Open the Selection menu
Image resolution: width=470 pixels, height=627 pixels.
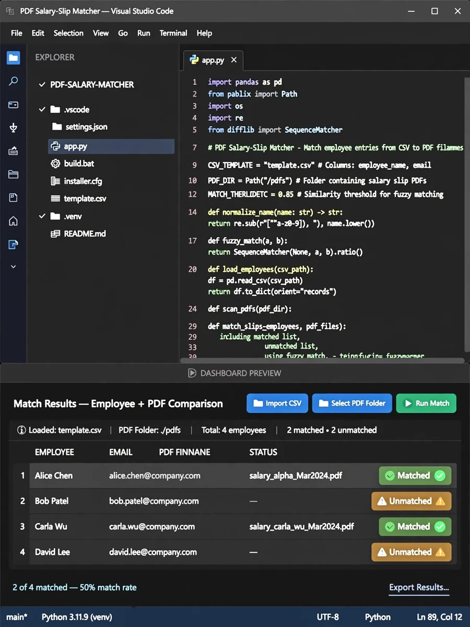tap(68, 33)
